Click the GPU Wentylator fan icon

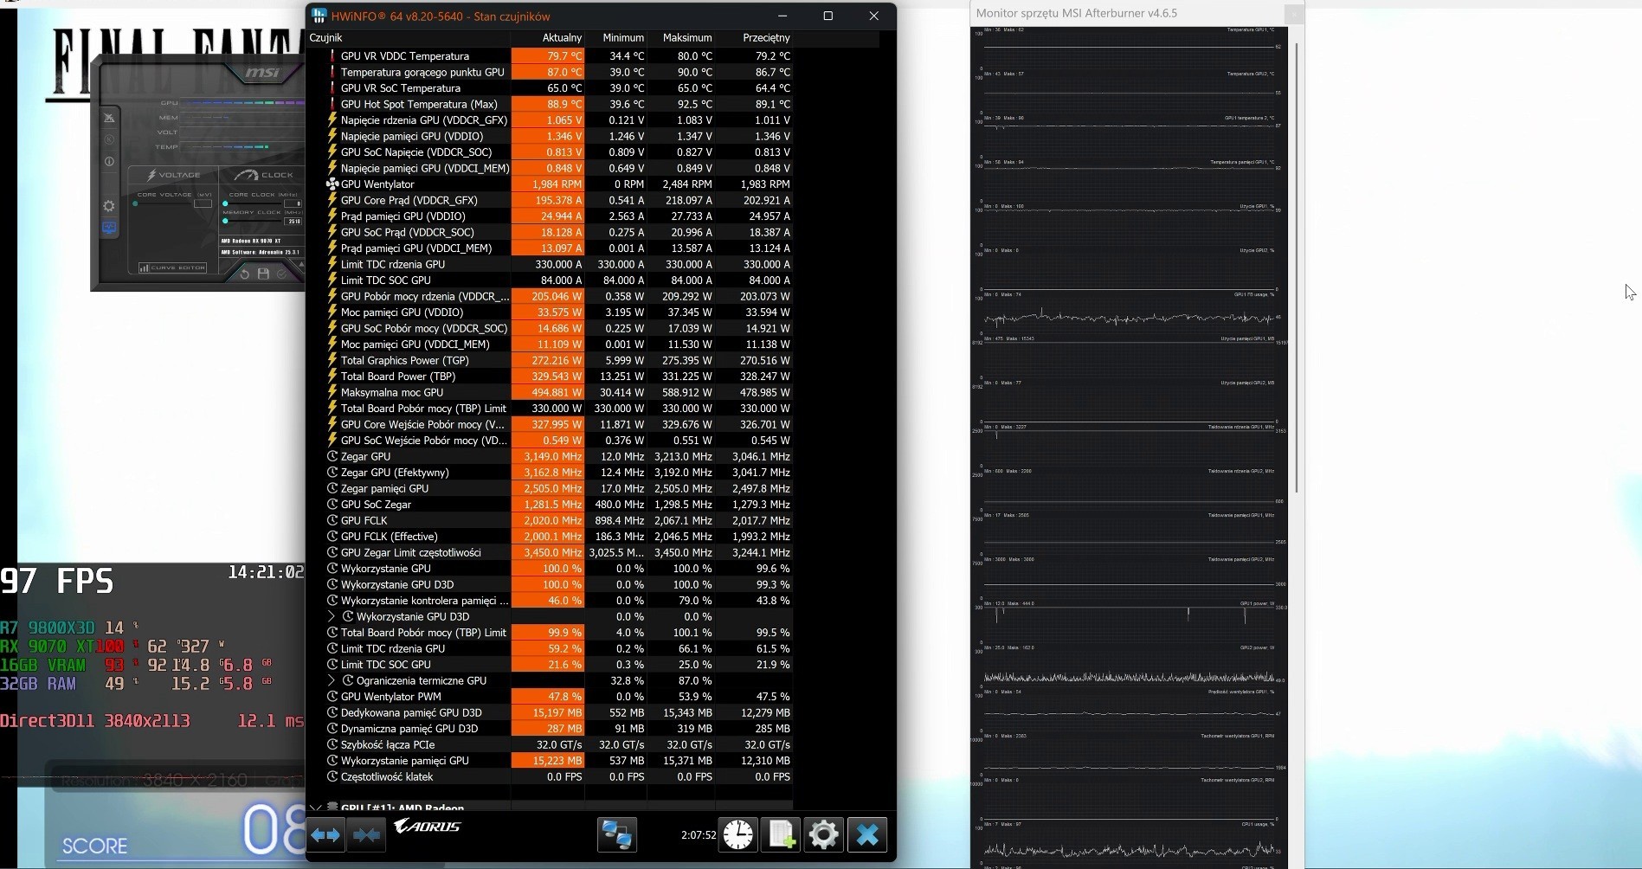pyautogui.click(x=332, y=184)
